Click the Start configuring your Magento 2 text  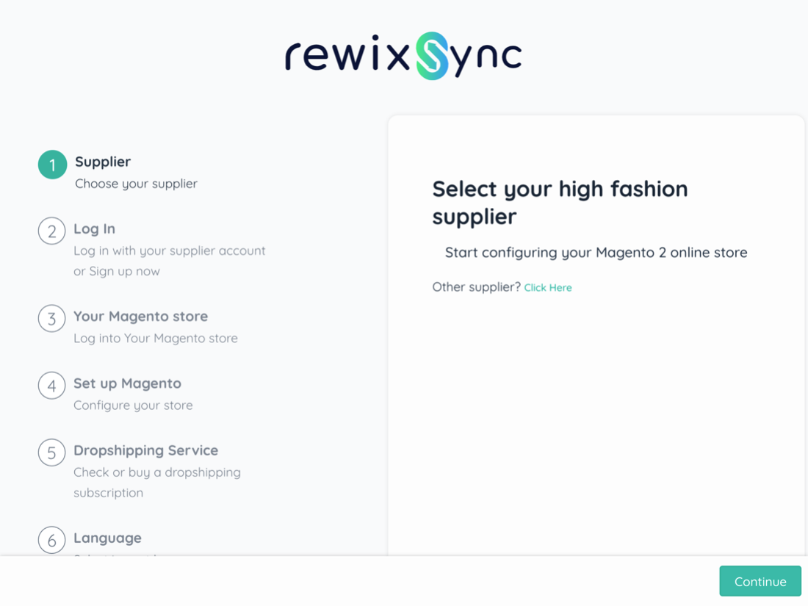[x=596, y=252]
